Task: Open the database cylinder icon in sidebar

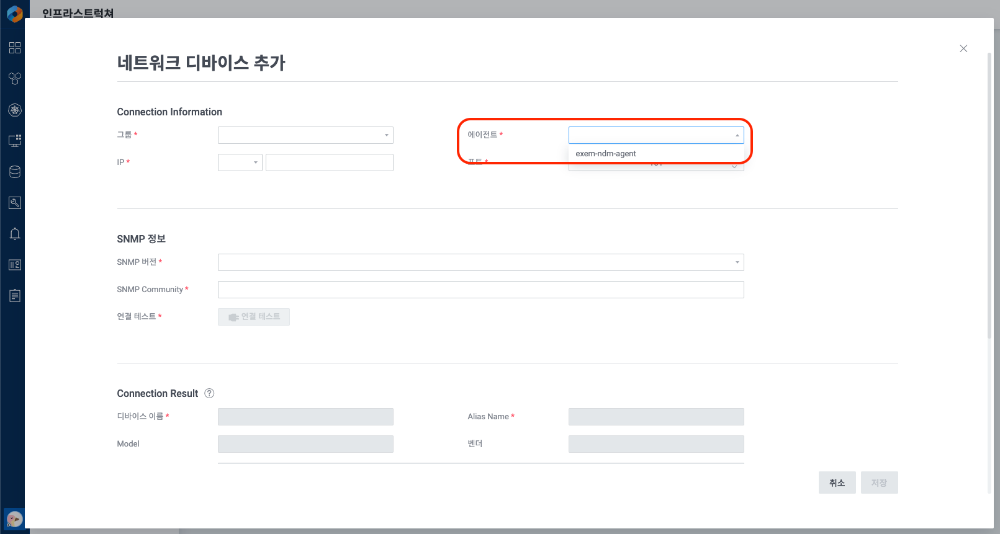Action: tap(15, 172)
